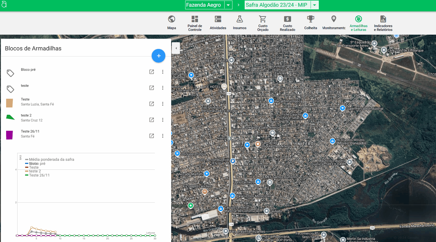Open the Insumos flask icon

(x=239, y=19)
